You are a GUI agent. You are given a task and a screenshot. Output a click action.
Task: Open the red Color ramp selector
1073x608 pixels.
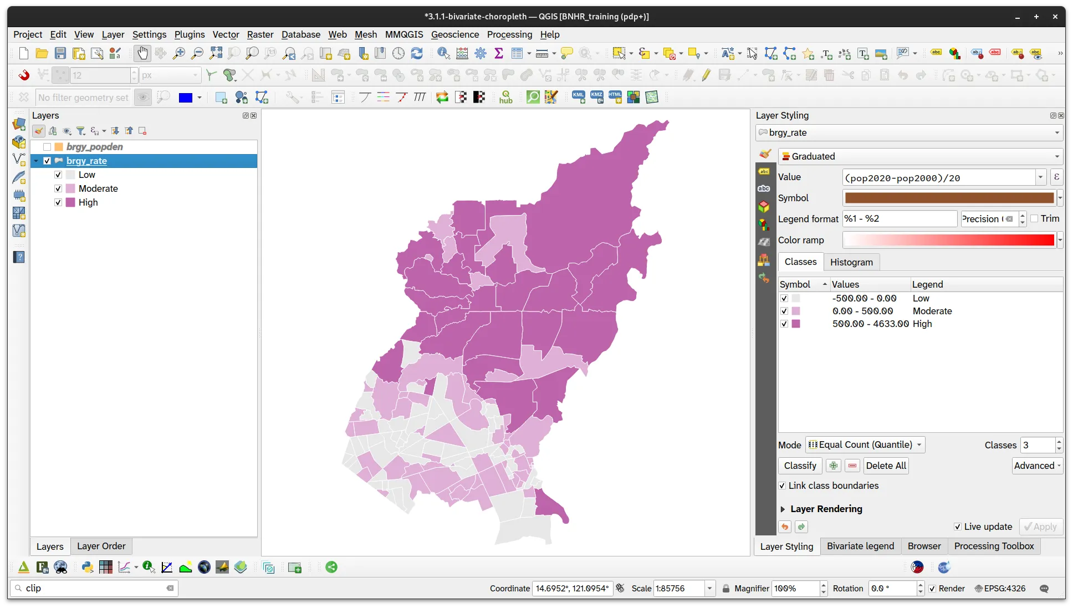click(x=948, y=240)
